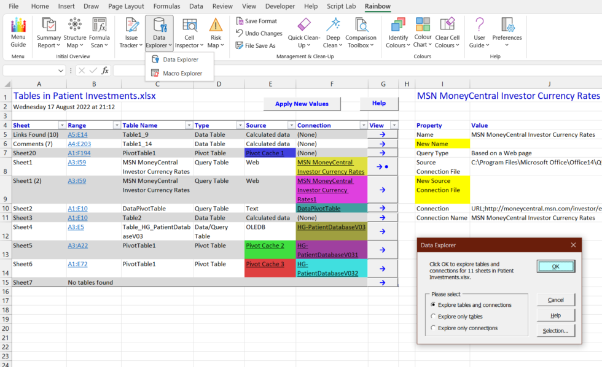
Task: Open the Type column filter dropdown
Action: pyautogui.click(x=239, y=125)
